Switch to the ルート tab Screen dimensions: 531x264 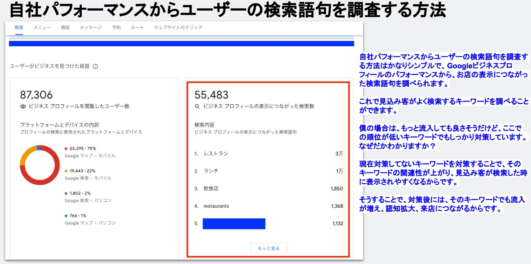(137, 28)
